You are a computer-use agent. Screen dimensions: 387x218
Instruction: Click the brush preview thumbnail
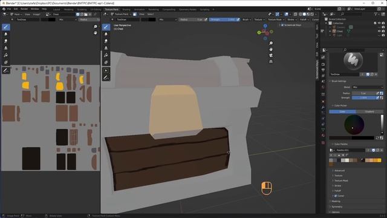(353, 61)
